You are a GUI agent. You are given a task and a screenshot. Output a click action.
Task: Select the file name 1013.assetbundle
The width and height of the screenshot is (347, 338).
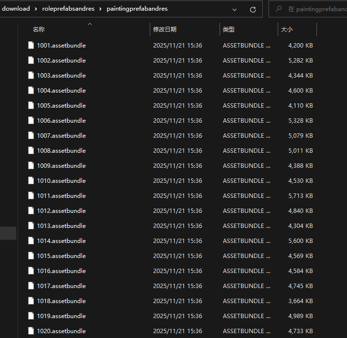pyautogui.click(x=61, y=226)
